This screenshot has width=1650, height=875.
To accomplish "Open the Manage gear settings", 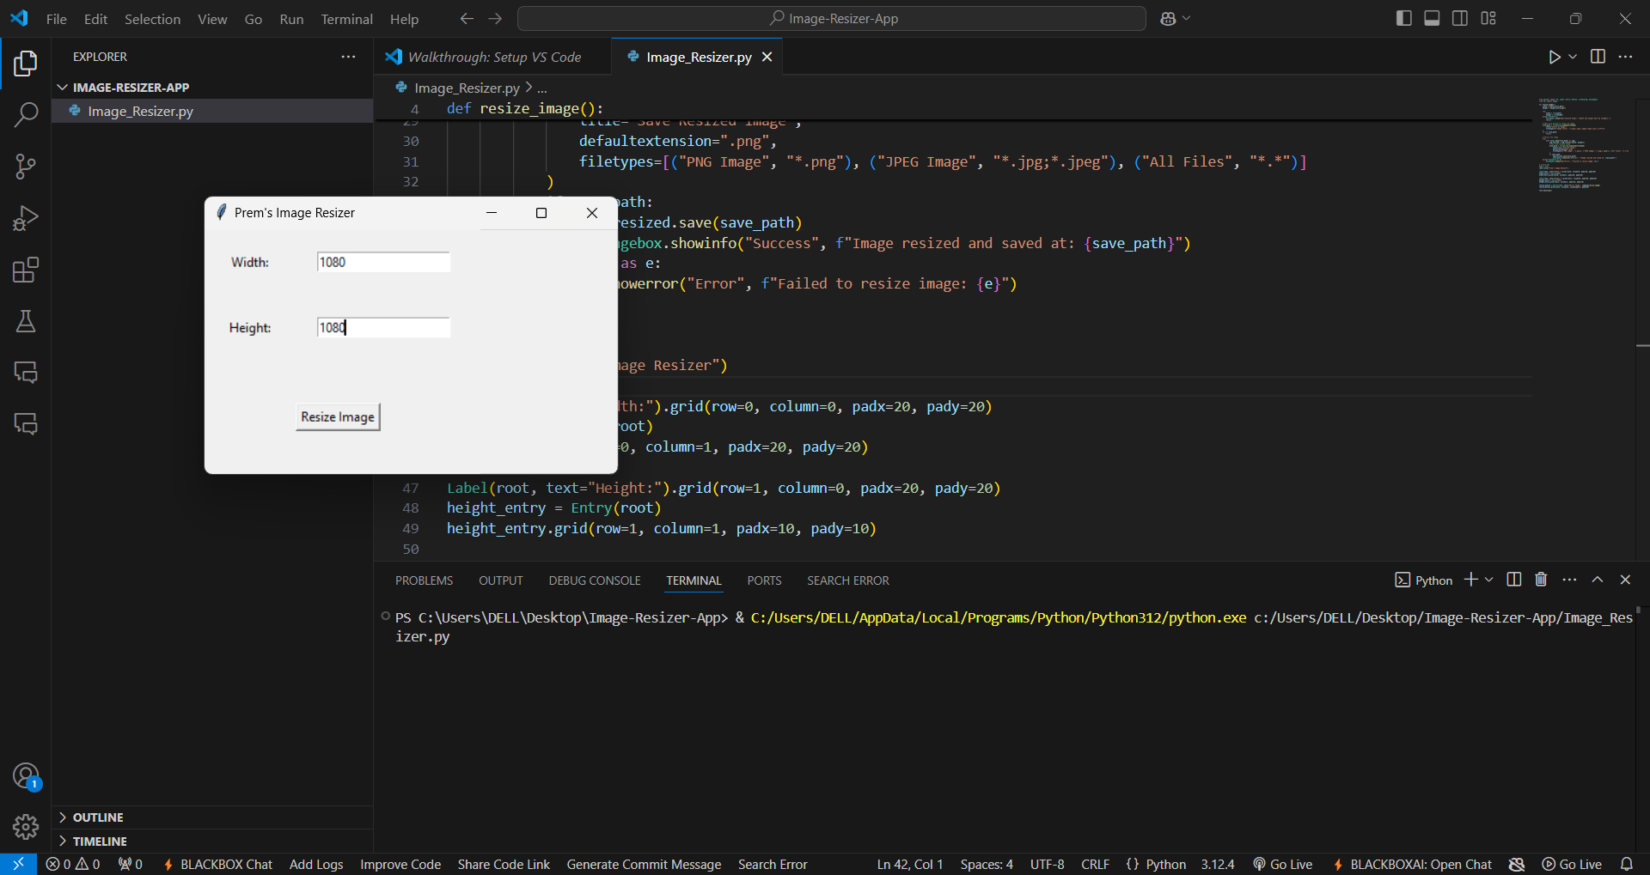I will pyautogui.click(x=26, y=827).
